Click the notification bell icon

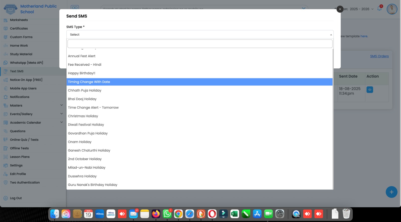point(379,9)
